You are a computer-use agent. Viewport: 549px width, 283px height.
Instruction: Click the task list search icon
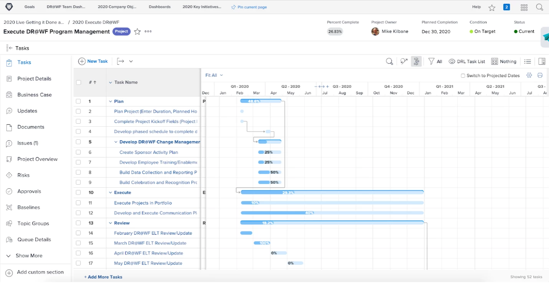(x=389, y=61)
